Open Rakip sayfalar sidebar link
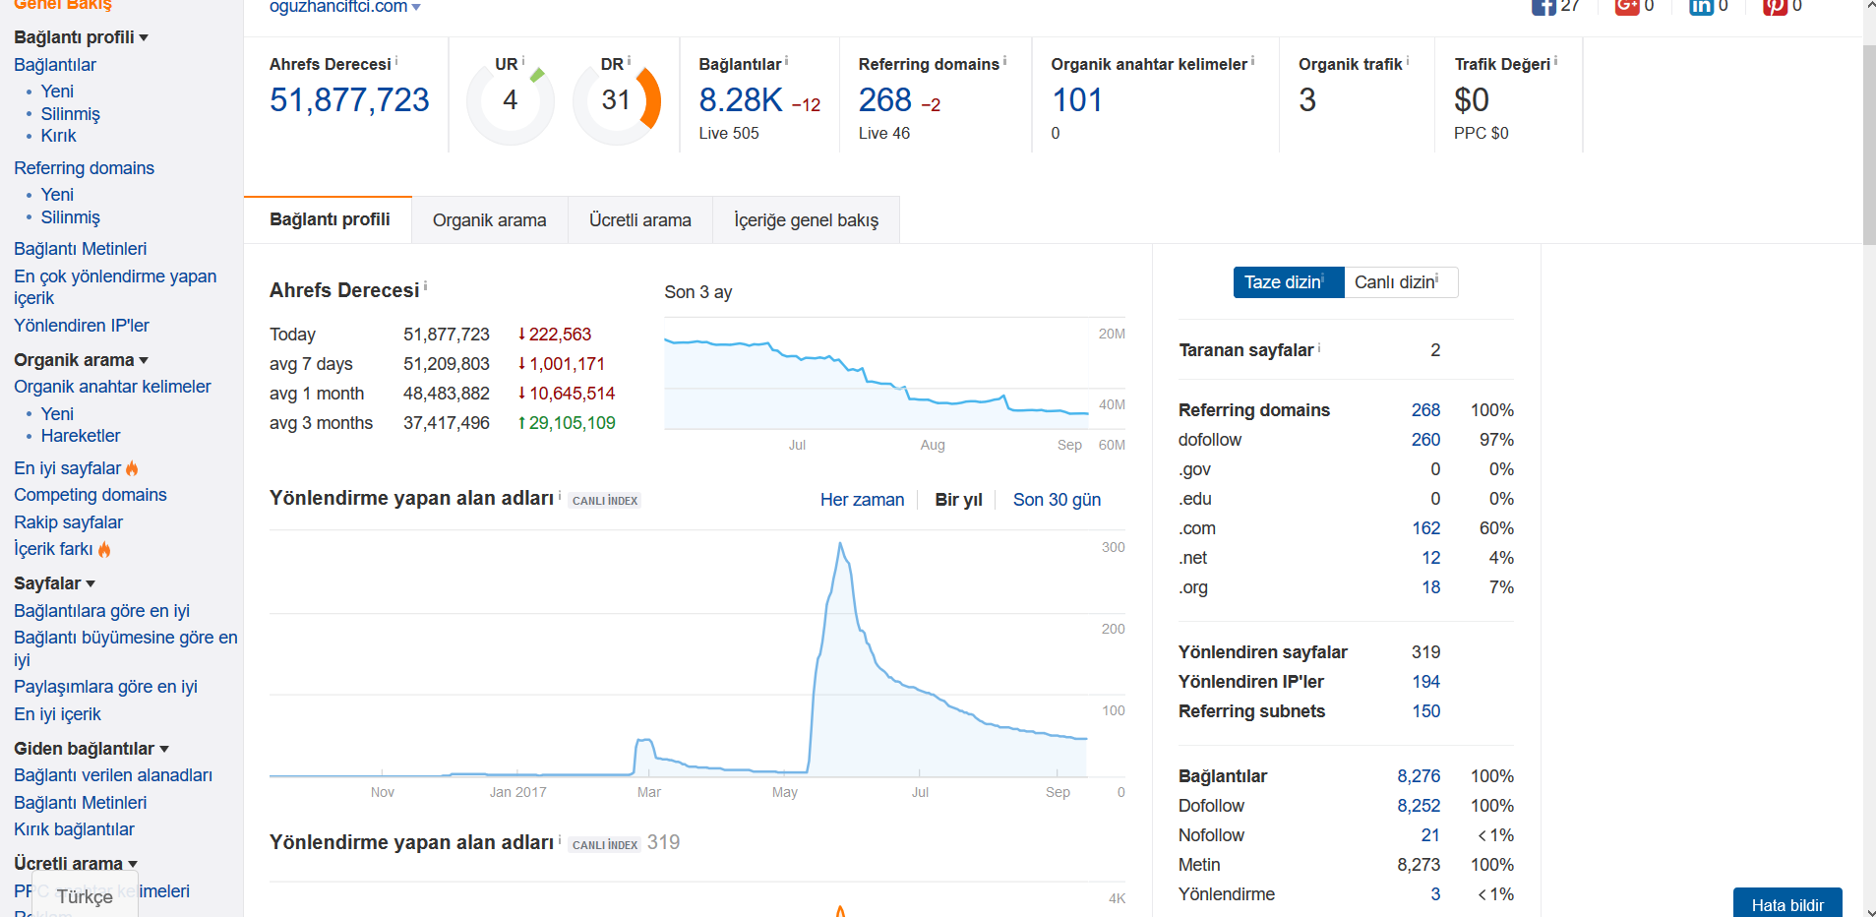The height and width of the screenshot is (917, 1876). [x=68, y=522]
